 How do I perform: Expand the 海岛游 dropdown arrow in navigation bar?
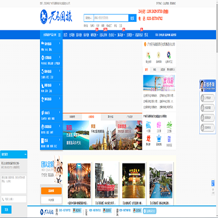point(124,35)
